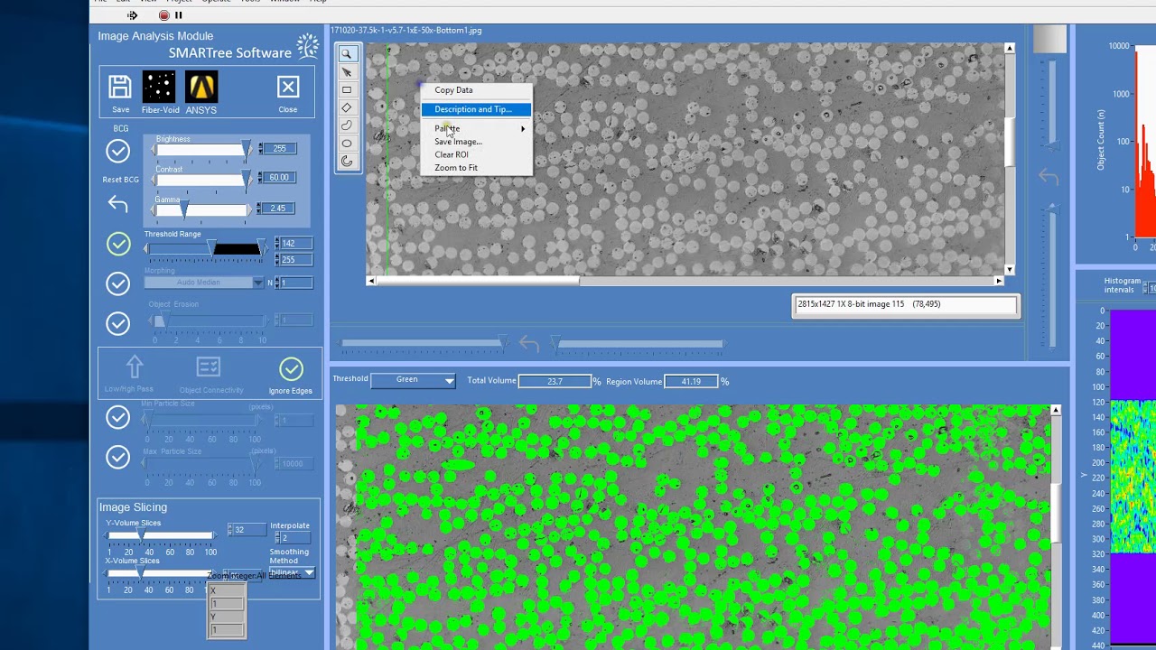Click the pause button in toolbar
1156x650 pixels.
pyautogui.click(x=179, y=15)
